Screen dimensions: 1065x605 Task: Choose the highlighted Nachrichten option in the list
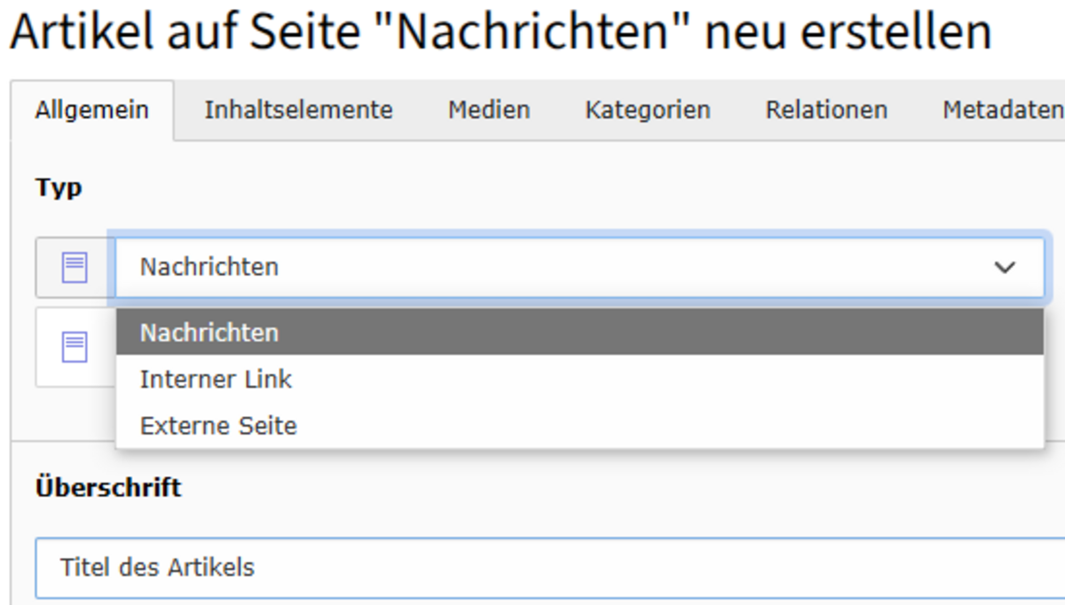coord(580,332)
